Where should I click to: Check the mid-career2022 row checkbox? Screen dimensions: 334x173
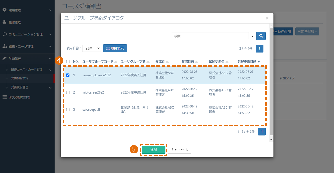point(68,92)
